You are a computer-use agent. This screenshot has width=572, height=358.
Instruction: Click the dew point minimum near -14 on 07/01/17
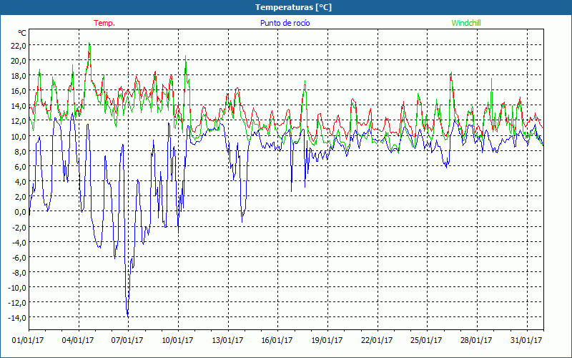coord(128,315)
